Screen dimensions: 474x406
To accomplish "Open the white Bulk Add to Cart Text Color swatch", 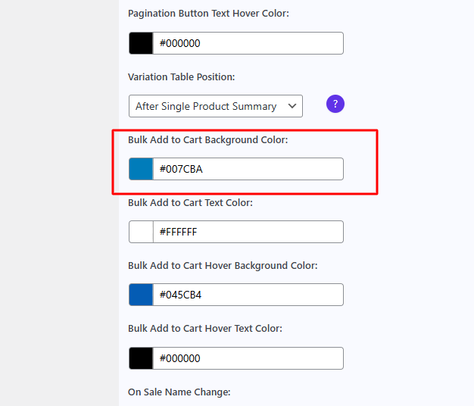I will tap(141, 232).
